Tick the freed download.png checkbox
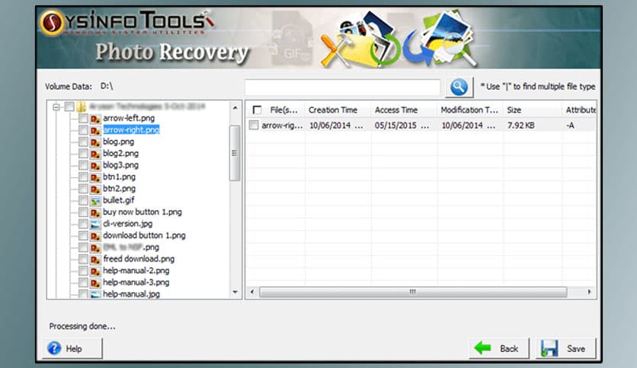Screen dimensions: 637x368 pos(83,259)
